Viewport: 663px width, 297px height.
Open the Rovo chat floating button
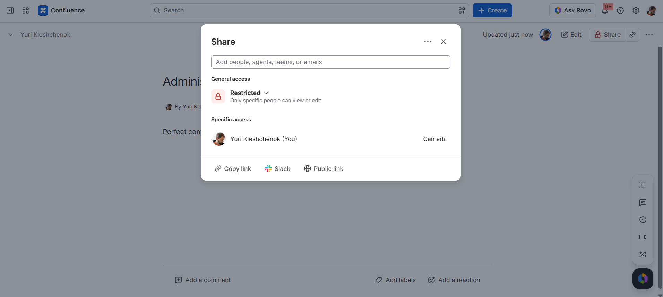point(643,279)
